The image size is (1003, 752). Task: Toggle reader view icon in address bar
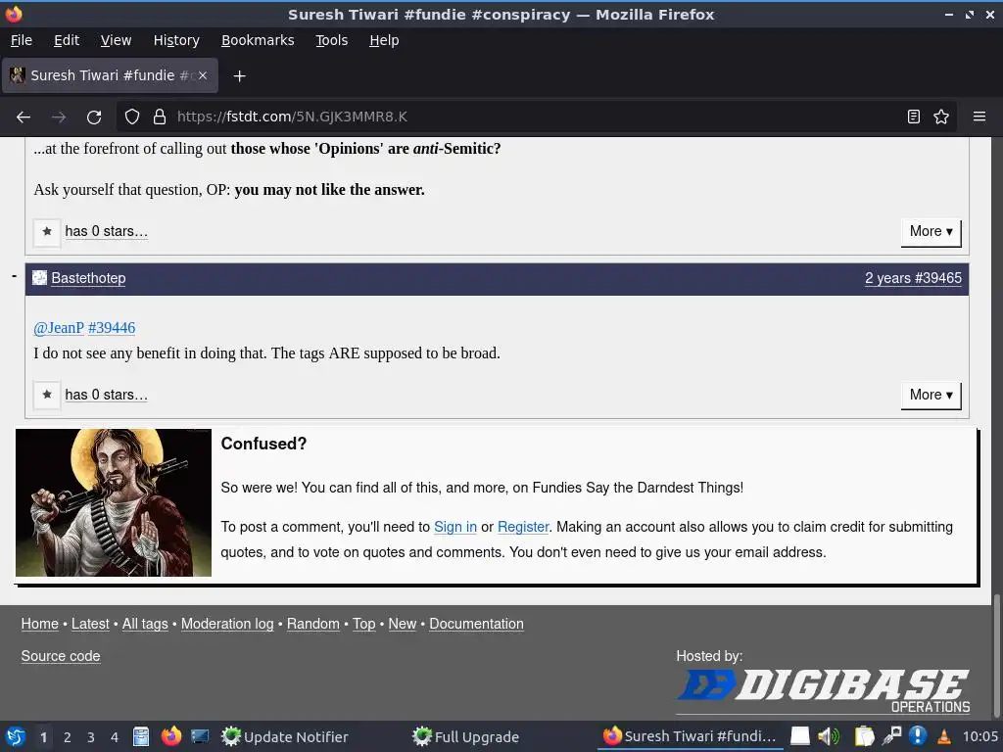(x=914, y=117)
